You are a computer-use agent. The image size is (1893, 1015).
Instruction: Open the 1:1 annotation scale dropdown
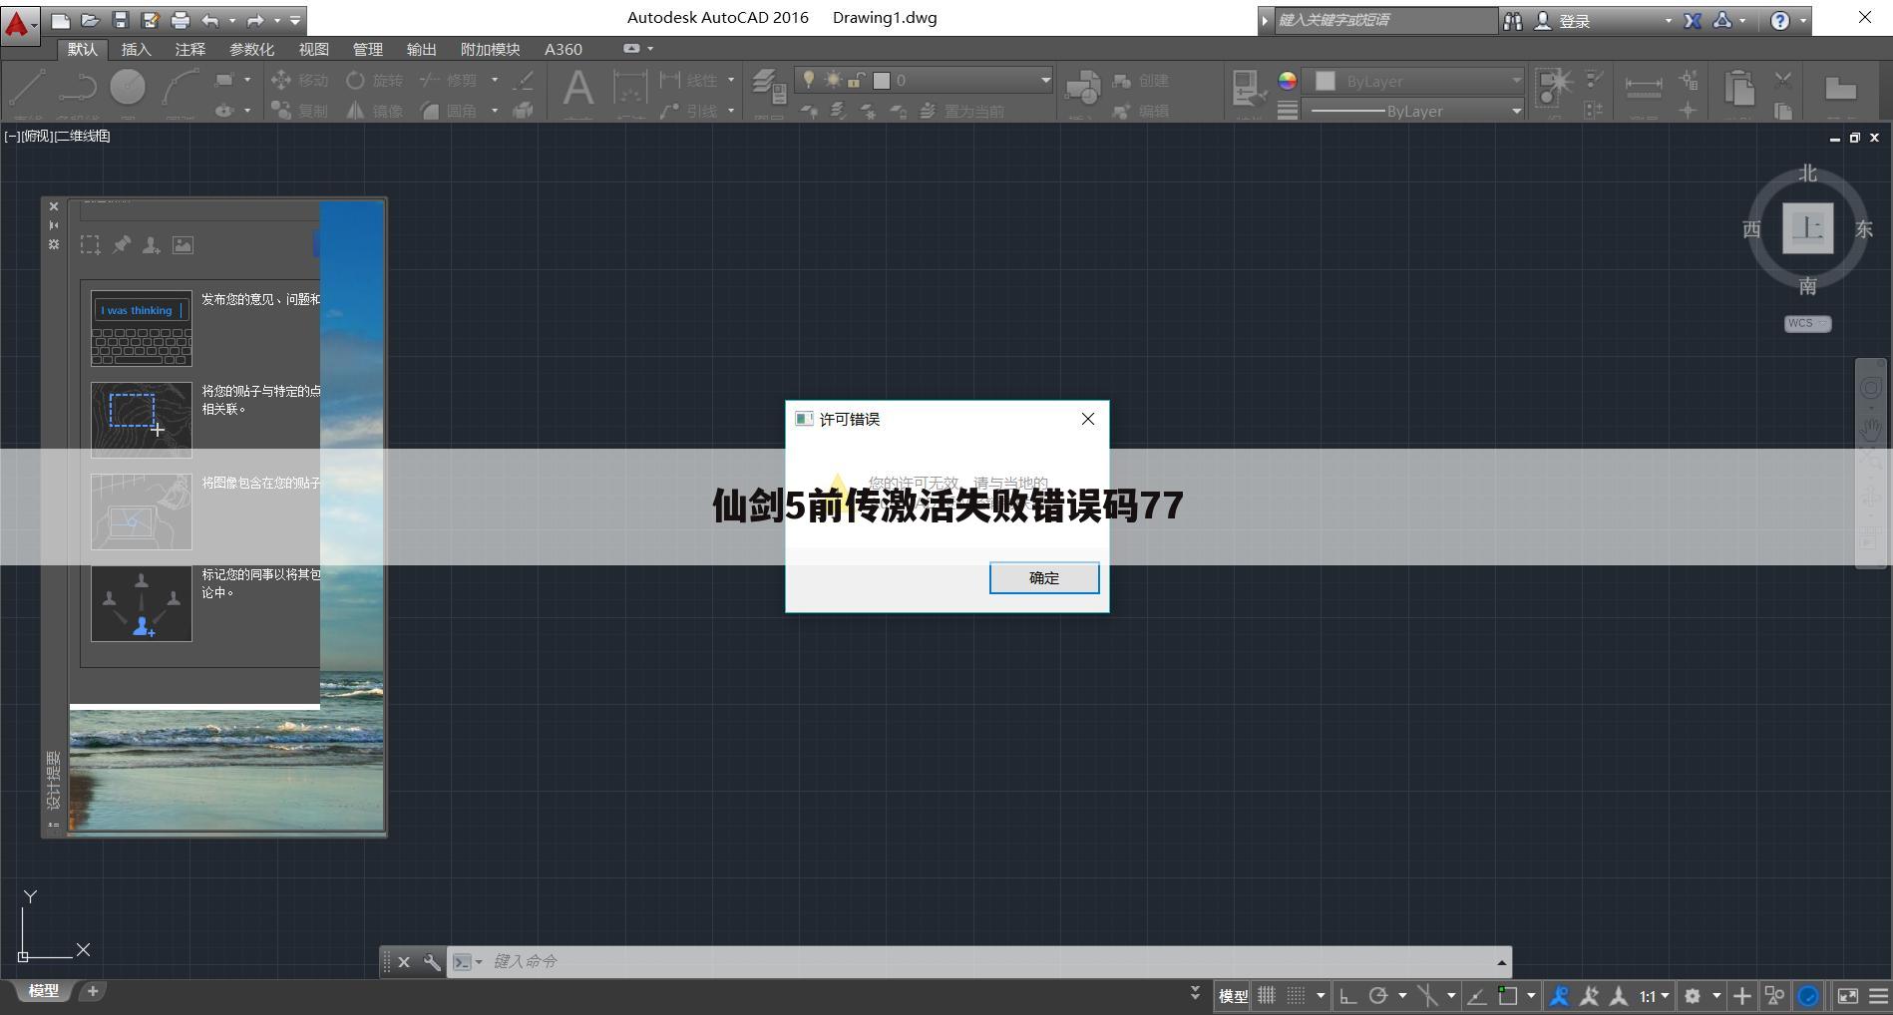pos(1654,995)
